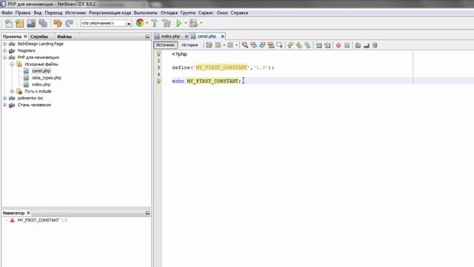This screenshot has width=474, height=267.
Task: Open the Окно menu
Action: [x=222, y=13]
